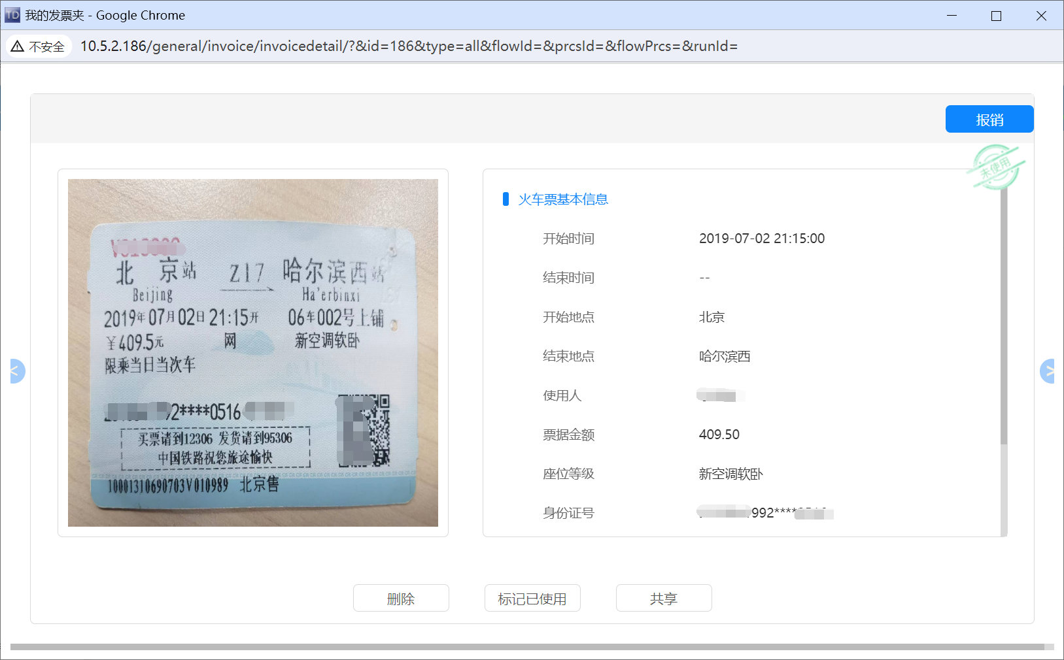Click the TD app icon in title bar
This screenshot has width=1064, height=660.
pyautogui.click(x=12, y=15)
